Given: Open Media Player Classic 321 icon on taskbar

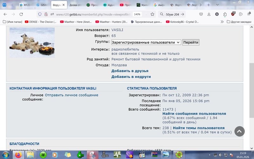Looking at the screenshot, I should coord(142,155).
